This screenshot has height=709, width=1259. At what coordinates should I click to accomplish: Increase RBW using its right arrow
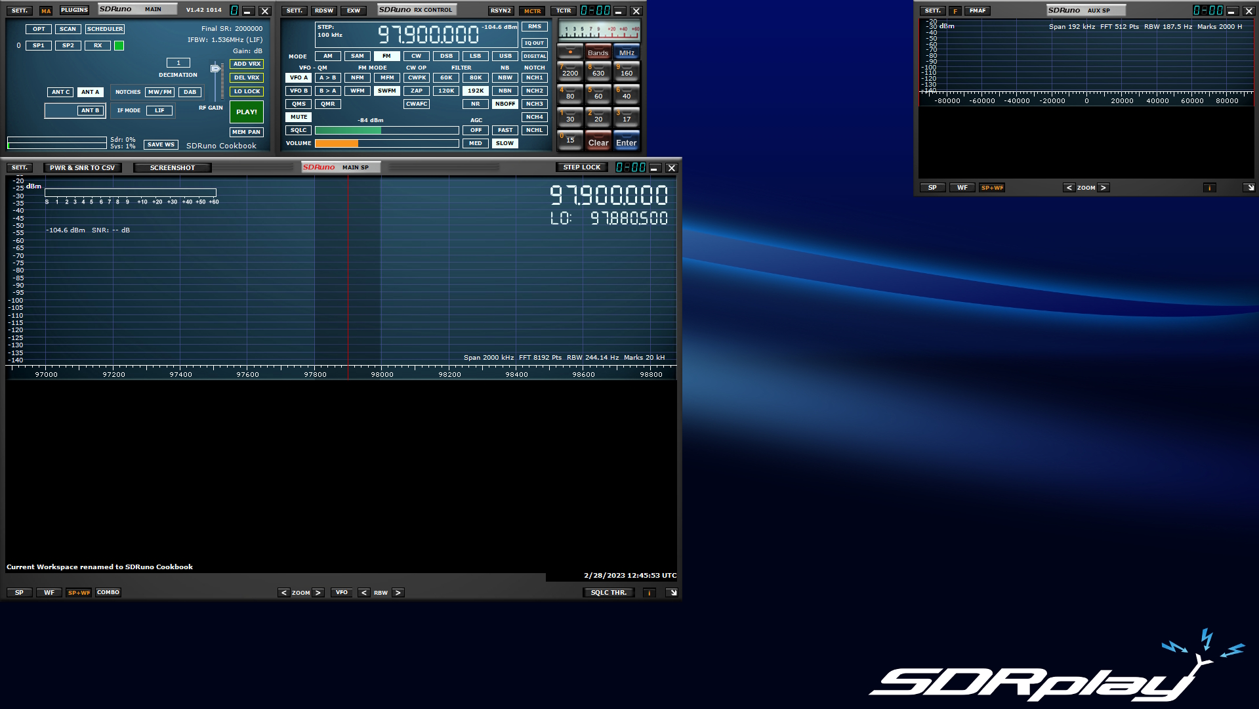(398, 592)
